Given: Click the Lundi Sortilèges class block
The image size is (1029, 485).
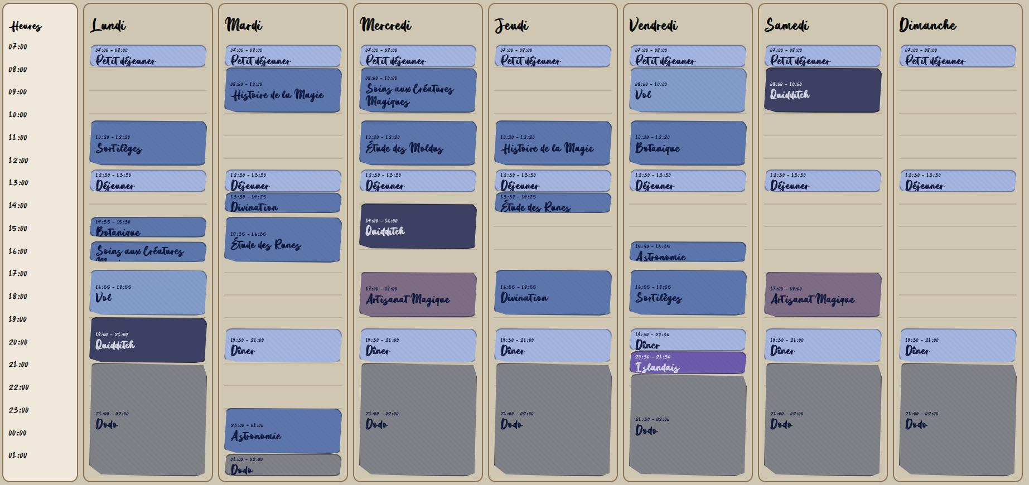Looking at the screenshot, I should [x=148, y=143].
